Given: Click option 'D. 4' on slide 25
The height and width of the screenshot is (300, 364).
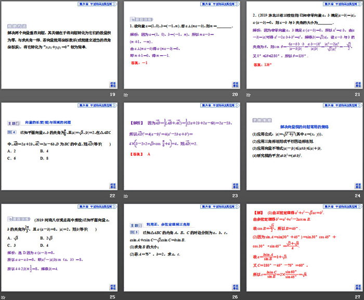Looking at the screenshot, I should click(x=44, y=245).
